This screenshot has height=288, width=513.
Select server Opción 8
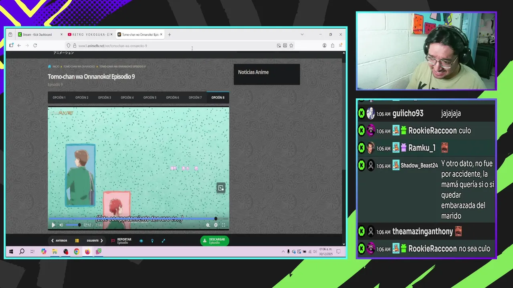click(218, 98)
